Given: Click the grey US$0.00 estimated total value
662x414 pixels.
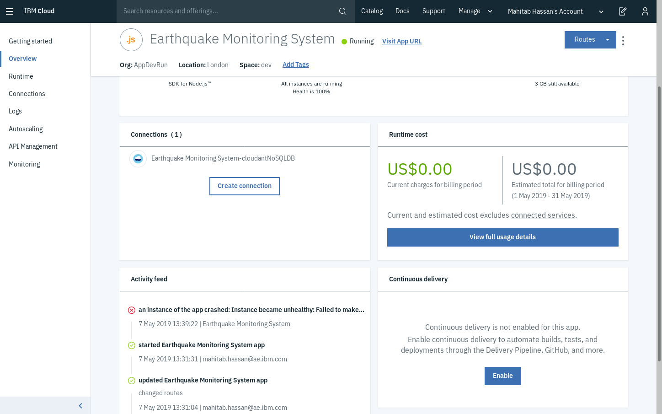Looking at the screenshot, I should click(544, 169).
